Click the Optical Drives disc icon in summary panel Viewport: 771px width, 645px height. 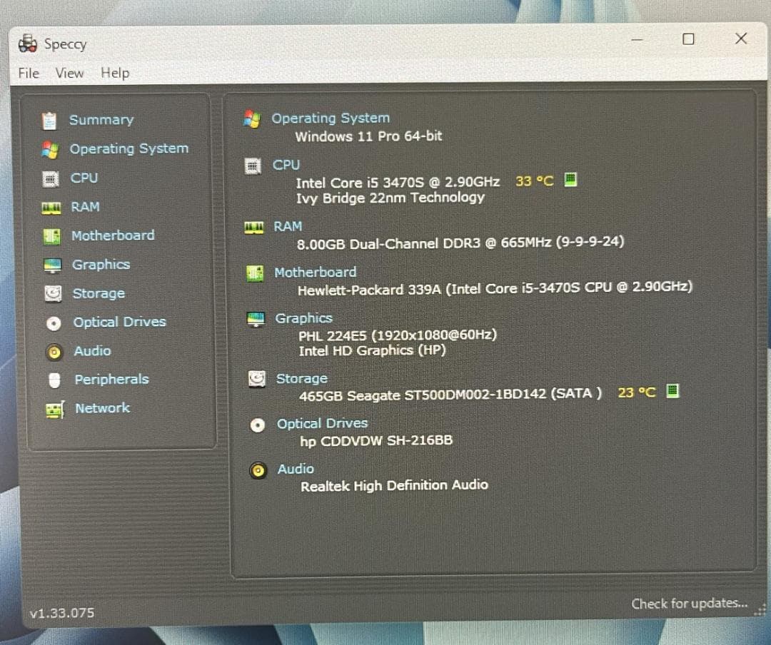coord(258,425)
